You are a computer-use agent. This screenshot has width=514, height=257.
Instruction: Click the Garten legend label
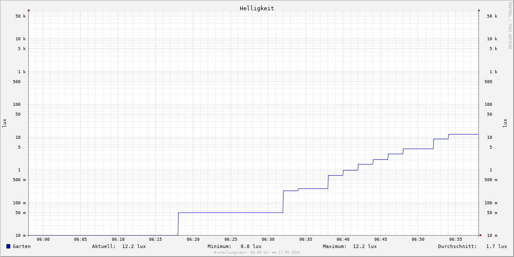pyautogui.click(x=21, y=246)
